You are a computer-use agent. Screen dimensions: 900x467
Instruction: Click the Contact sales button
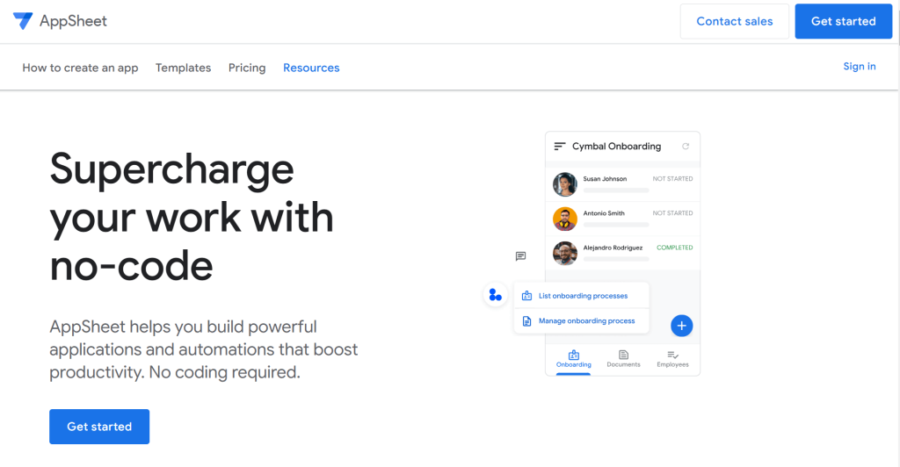pyautogui.click(x=734, y=21)
